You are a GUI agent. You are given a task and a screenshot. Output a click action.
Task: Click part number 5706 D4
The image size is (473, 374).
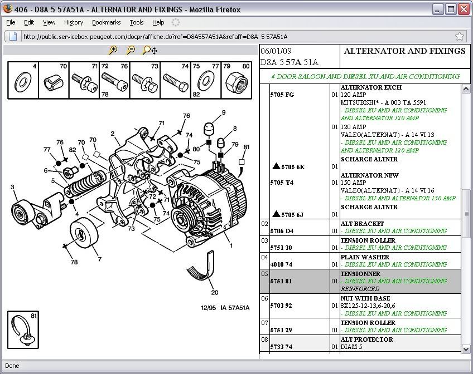[x=282, y=231]
